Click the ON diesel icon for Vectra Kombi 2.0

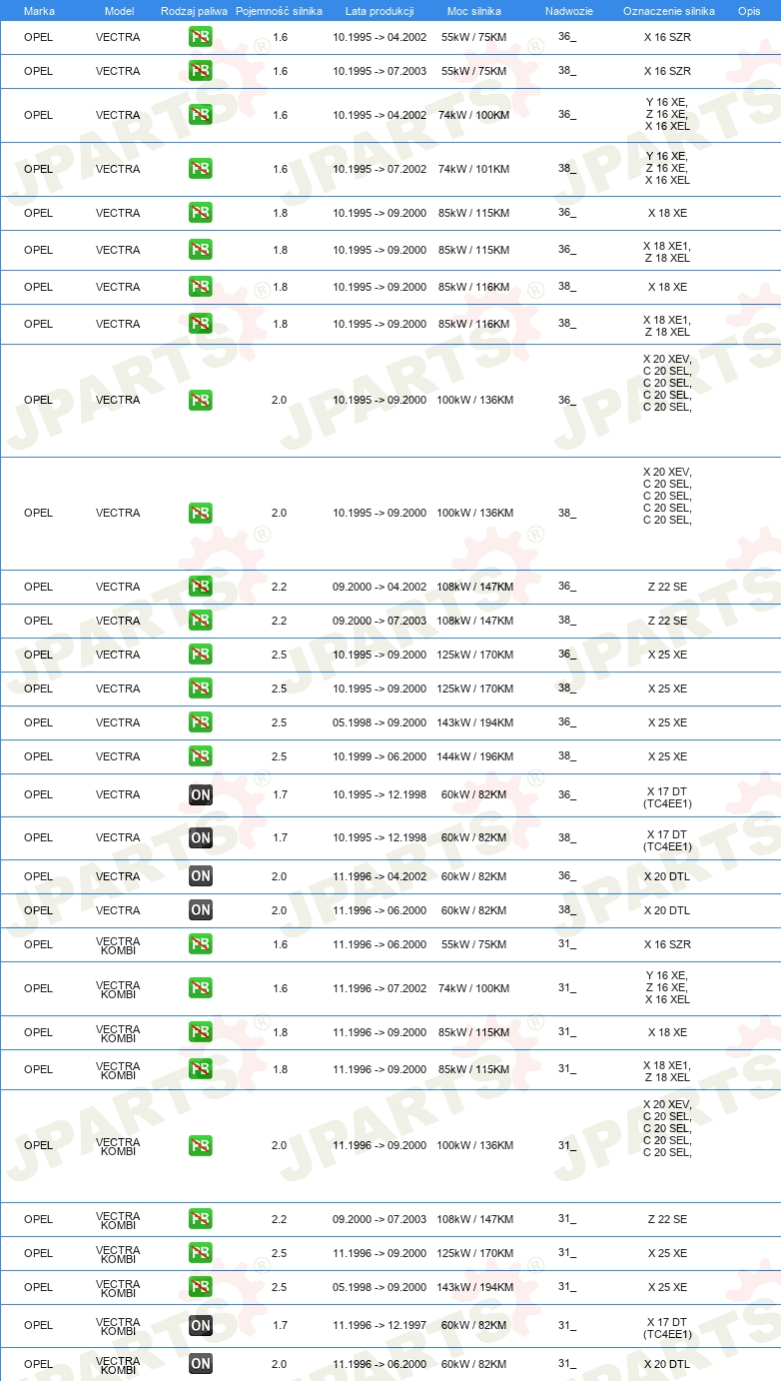coord(201,1364)
